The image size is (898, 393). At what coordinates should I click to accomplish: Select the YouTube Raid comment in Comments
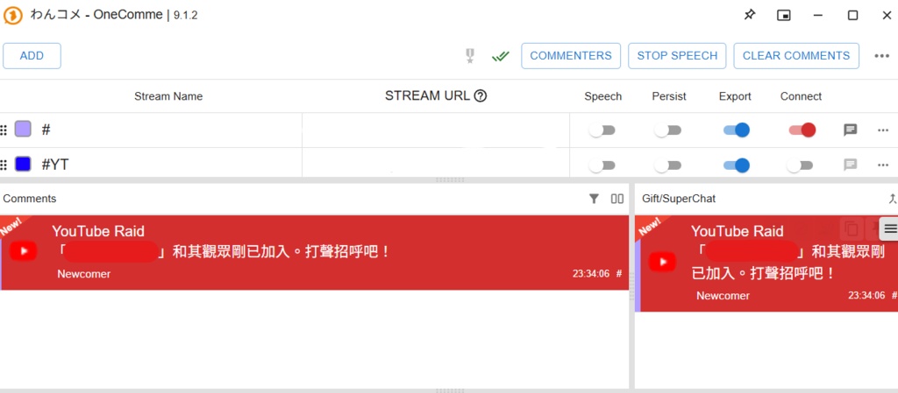click(x=315, y=252)
